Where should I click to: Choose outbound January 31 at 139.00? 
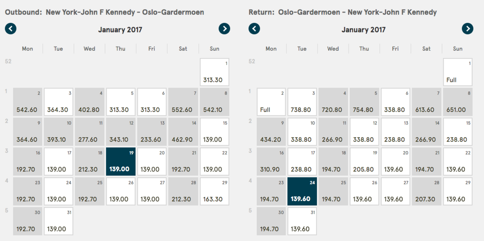coord(58,221)
